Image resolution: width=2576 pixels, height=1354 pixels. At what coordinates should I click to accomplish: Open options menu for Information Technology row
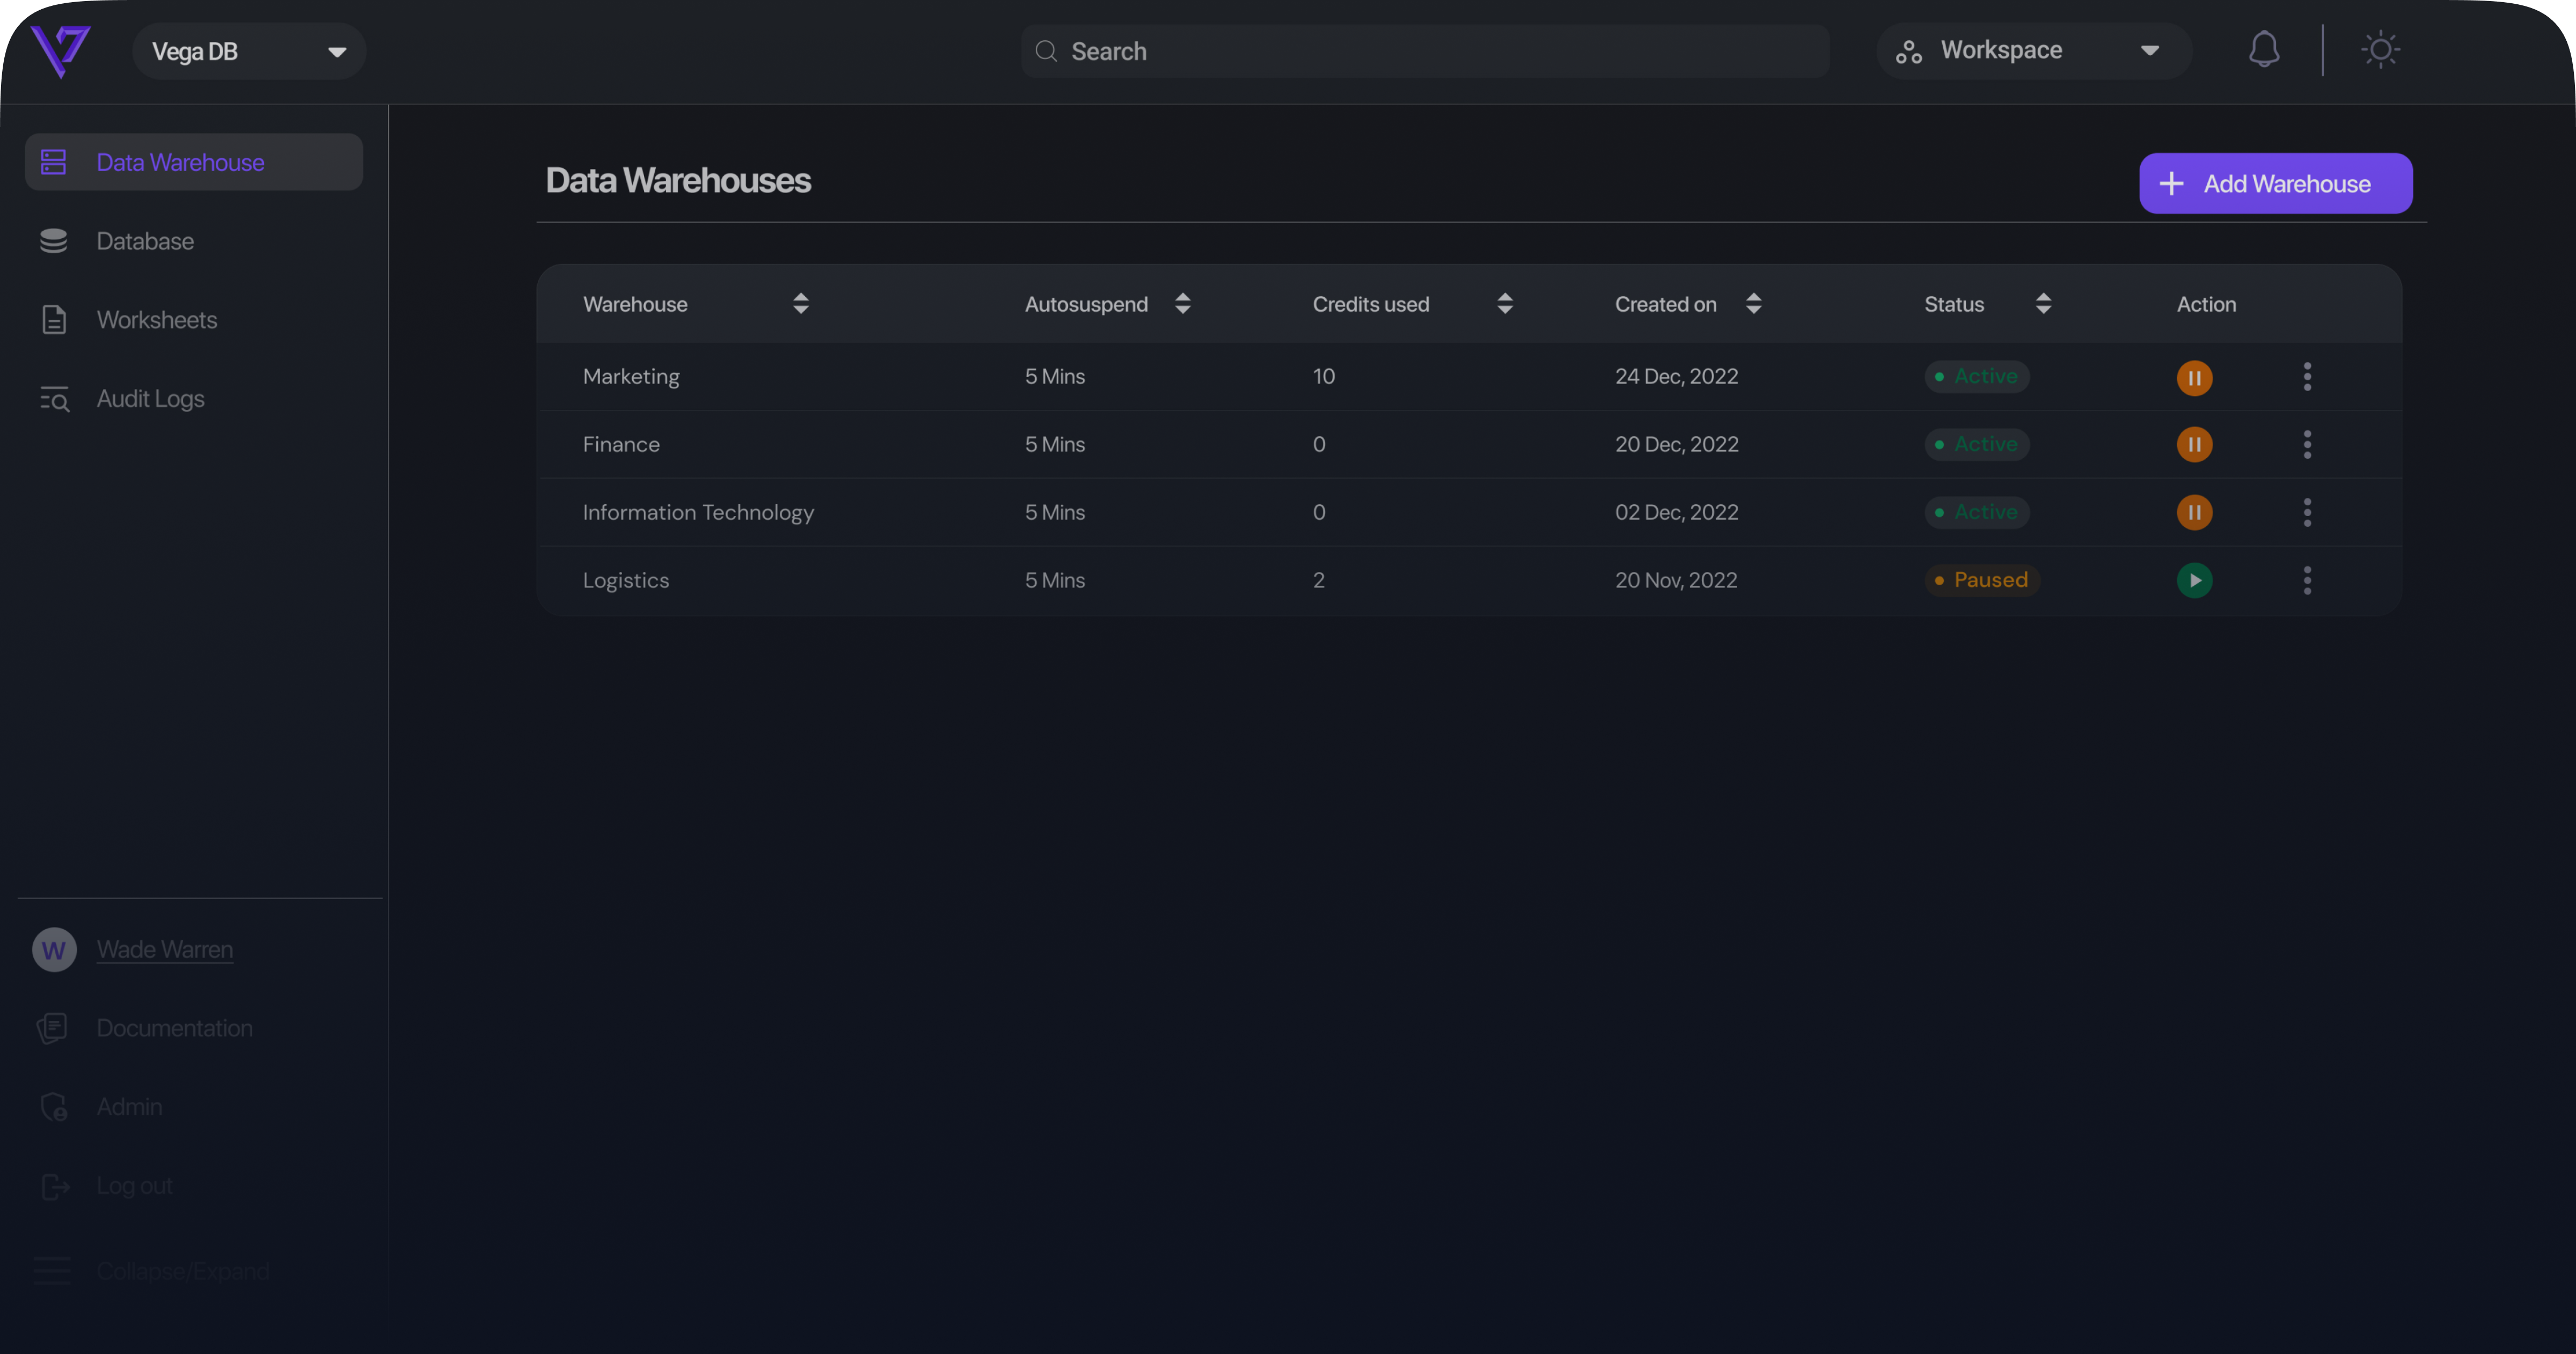pyautogui.click(x=2307, y=512)
